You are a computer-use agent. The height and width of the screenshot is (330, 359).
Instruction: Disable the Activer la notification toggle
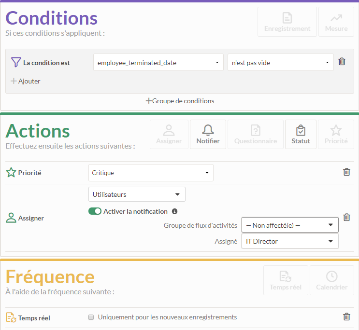95,211
